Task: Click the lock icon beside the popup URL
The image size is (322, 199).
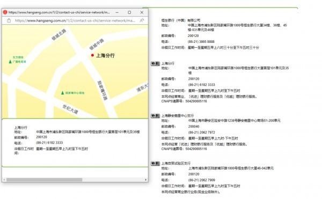Action: [9, 20]
